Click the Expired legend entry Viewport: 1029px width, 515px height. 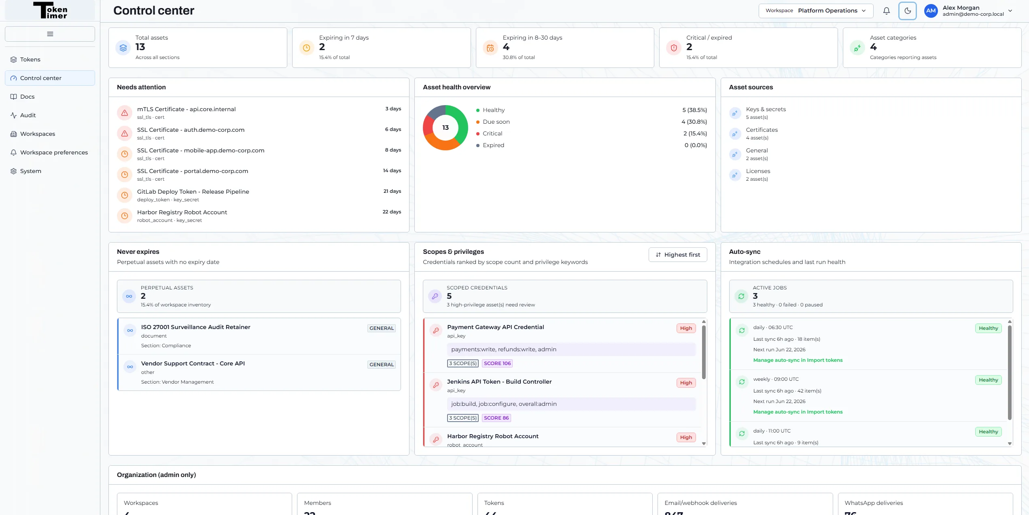493,145
